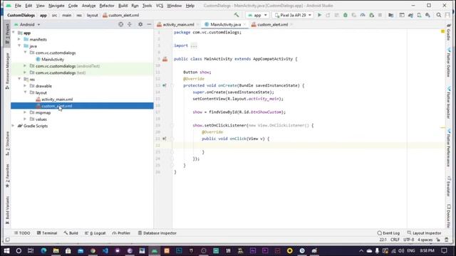456x256 pixels.
Task: Toggle the Resource Manager side tab
Action: click(7, 70)
